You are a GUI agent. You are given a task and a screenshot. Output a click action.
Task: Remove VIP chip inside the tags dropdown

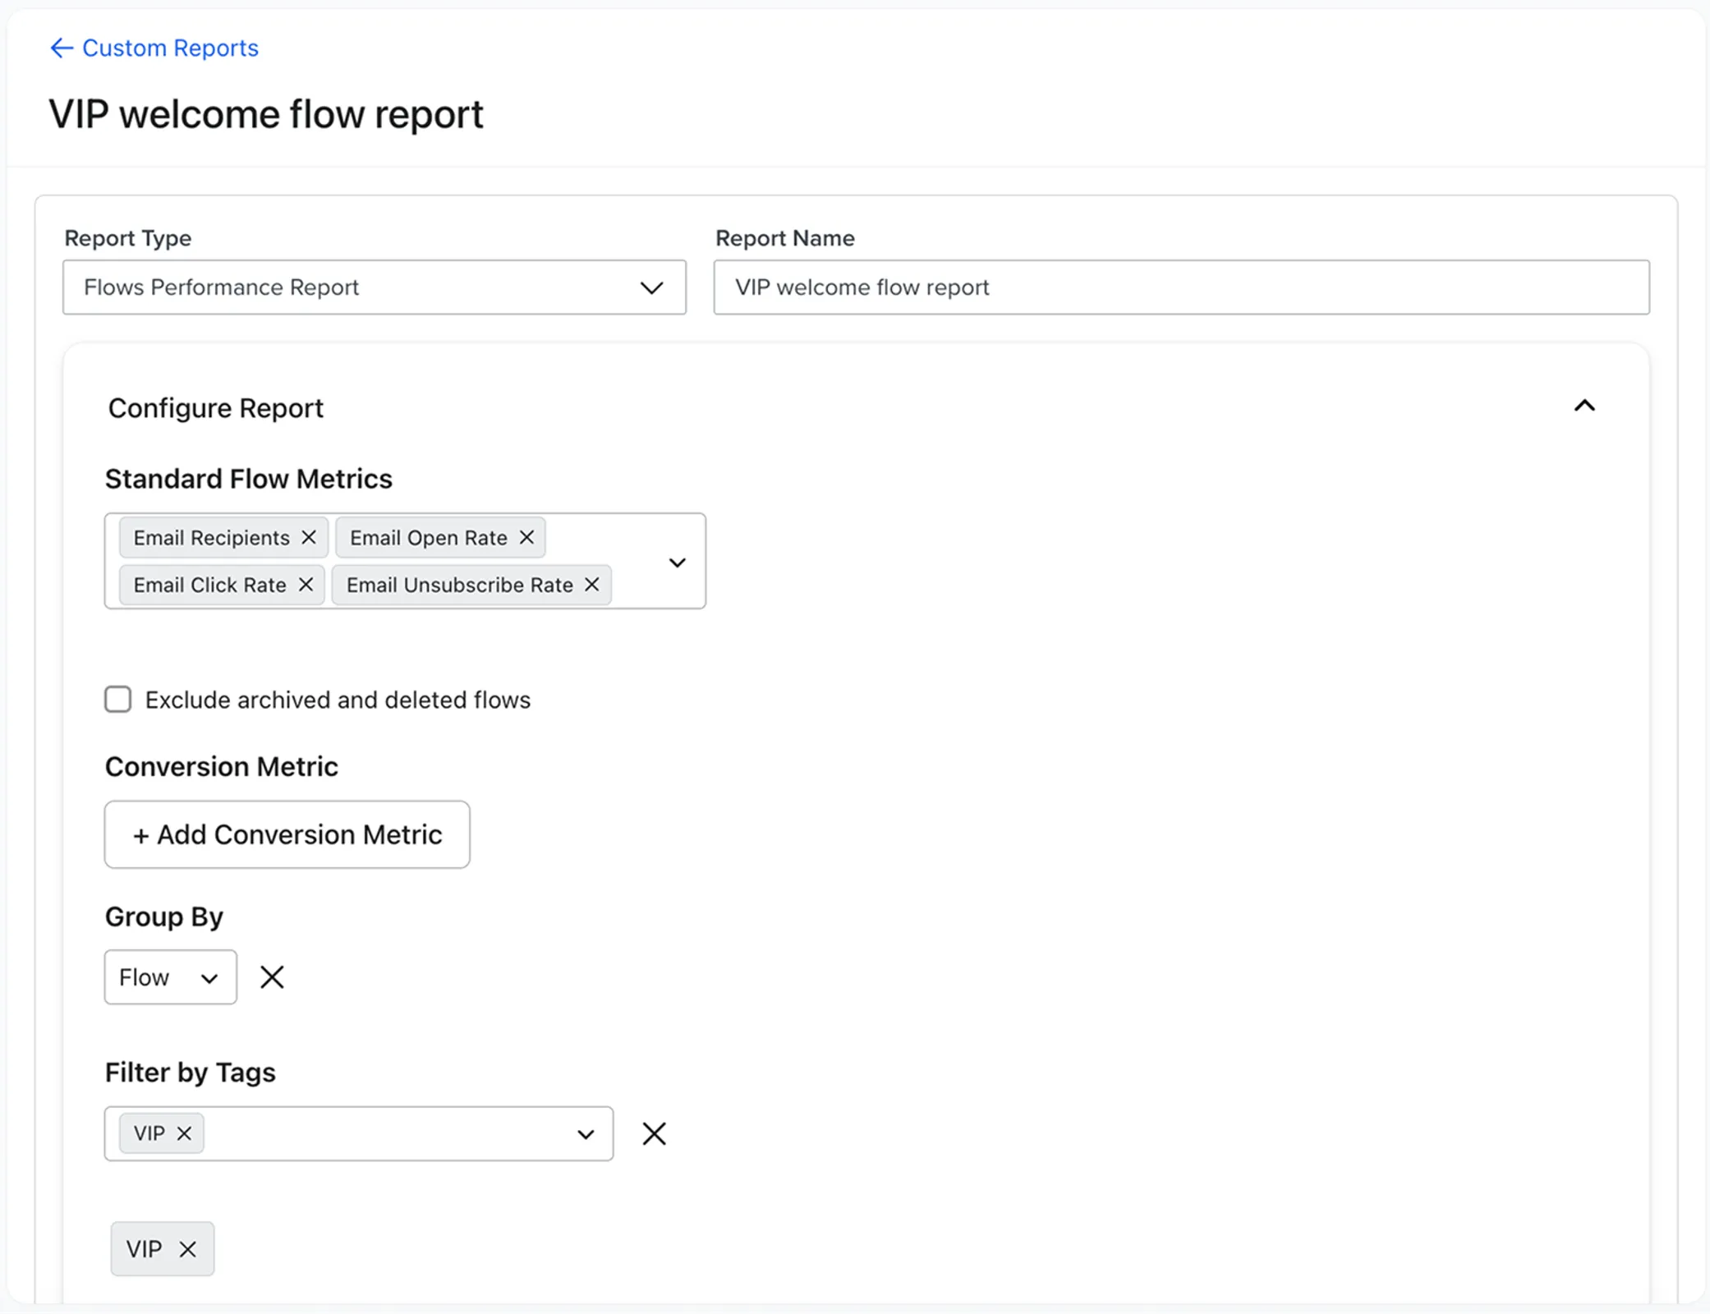184,1133
